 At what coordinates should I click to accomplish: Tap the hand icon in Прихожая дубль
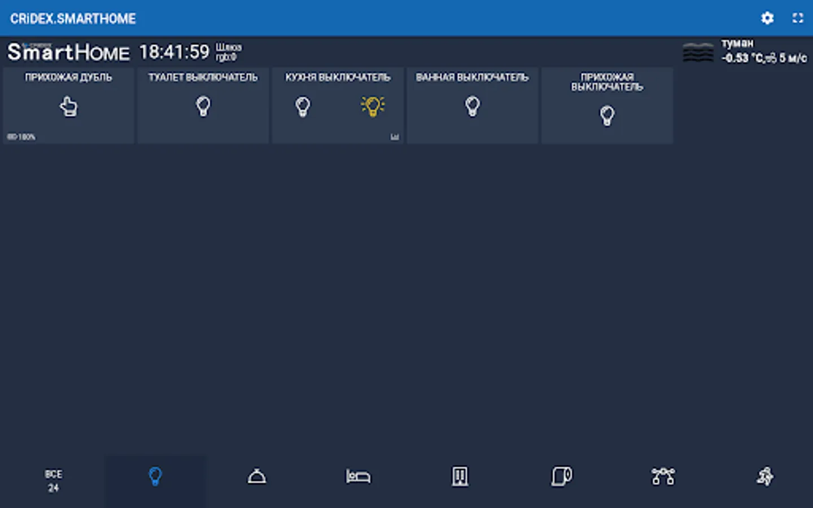[x=68, y=106]
